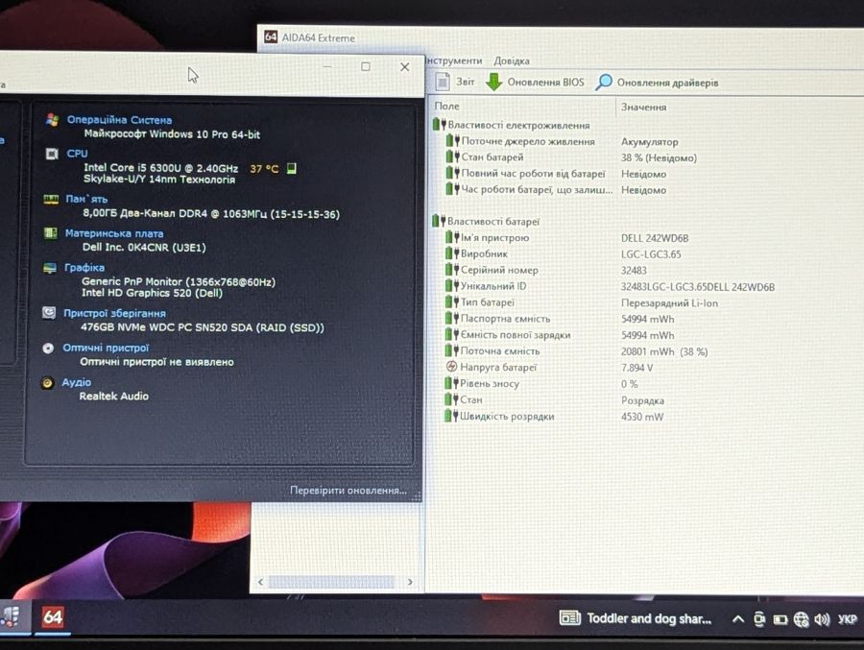Open the Довідка menu in AIDA64
The width and height of the screenshot is (864, 650).
tap(512, 60)
